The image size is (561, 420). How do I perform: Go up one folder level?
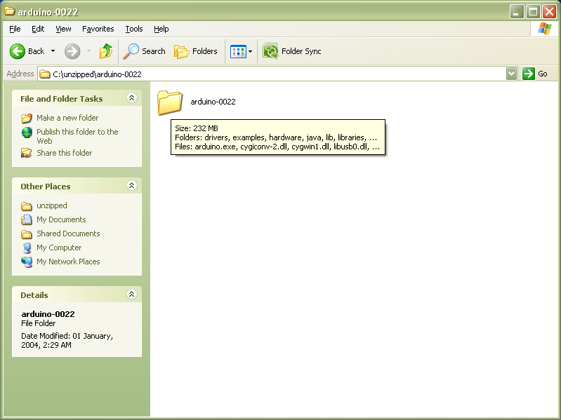click(x=106, y=51)
